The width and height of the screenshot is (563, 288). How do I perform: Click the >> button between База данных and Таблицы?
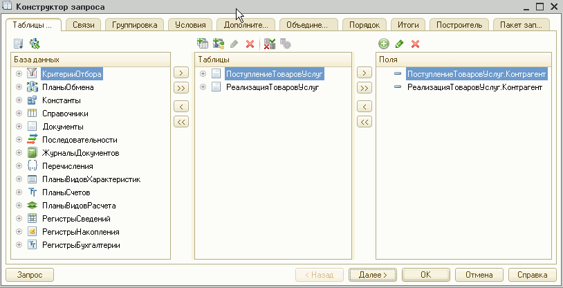click(181, 88)
